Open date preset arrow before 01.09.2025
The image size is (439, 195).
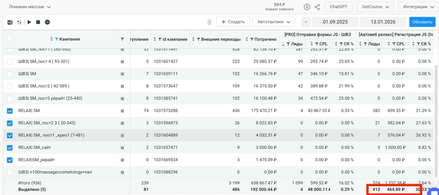tap(306, 22)
